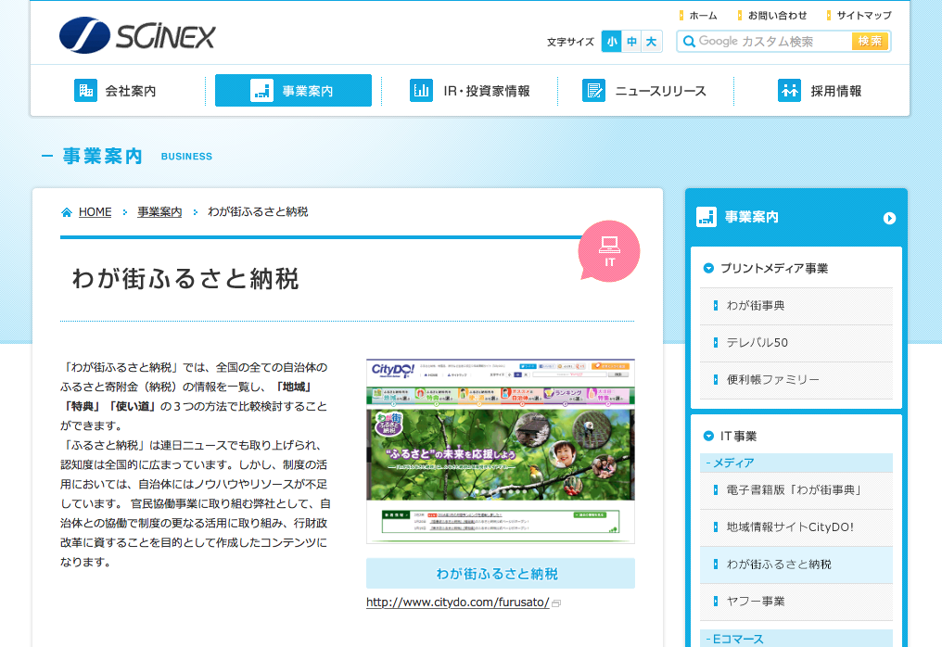The image size is (942, 647).
Task: Open the 採用情報 menu
Action: pos(820,91)
